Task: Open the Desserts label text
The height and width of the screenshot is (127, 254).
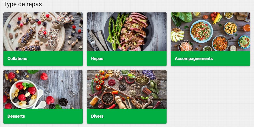Action: tap(16, 116)
